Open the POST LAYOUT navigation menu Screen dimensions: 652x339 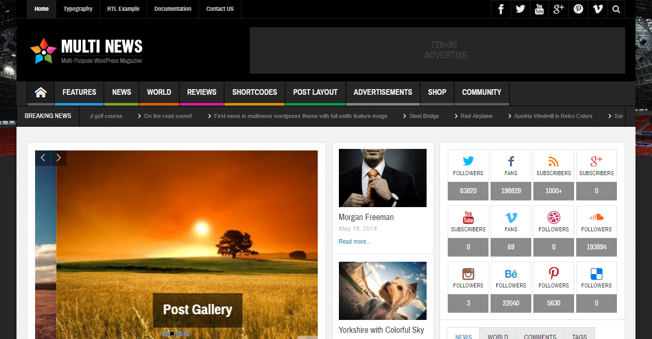point(315,93)
